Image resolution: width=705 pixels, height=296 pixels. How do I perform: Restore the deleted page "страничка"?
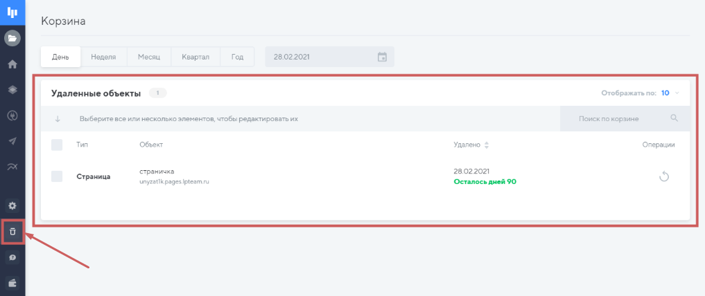(x=663, y=176)
